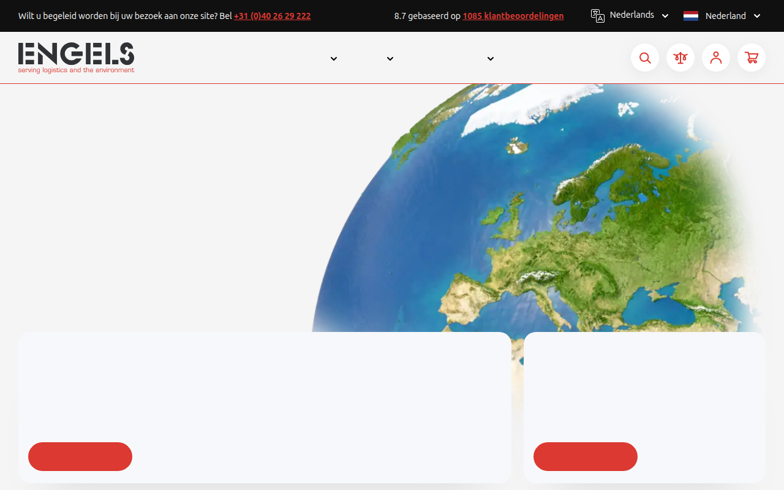Call the +31 (0)40 26 29 222 link
This screenshot has width=784, height=490.
[x=272, y=16]
